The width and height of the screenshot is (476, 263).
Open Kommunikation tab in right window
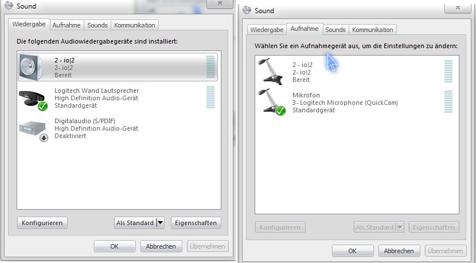pos(372,30)
